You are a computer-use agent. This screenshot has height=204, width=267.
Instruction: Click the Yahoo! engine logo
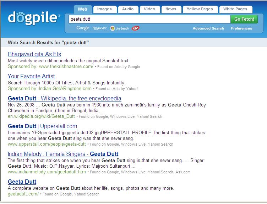pyautogui.click(x=100, y=28)
